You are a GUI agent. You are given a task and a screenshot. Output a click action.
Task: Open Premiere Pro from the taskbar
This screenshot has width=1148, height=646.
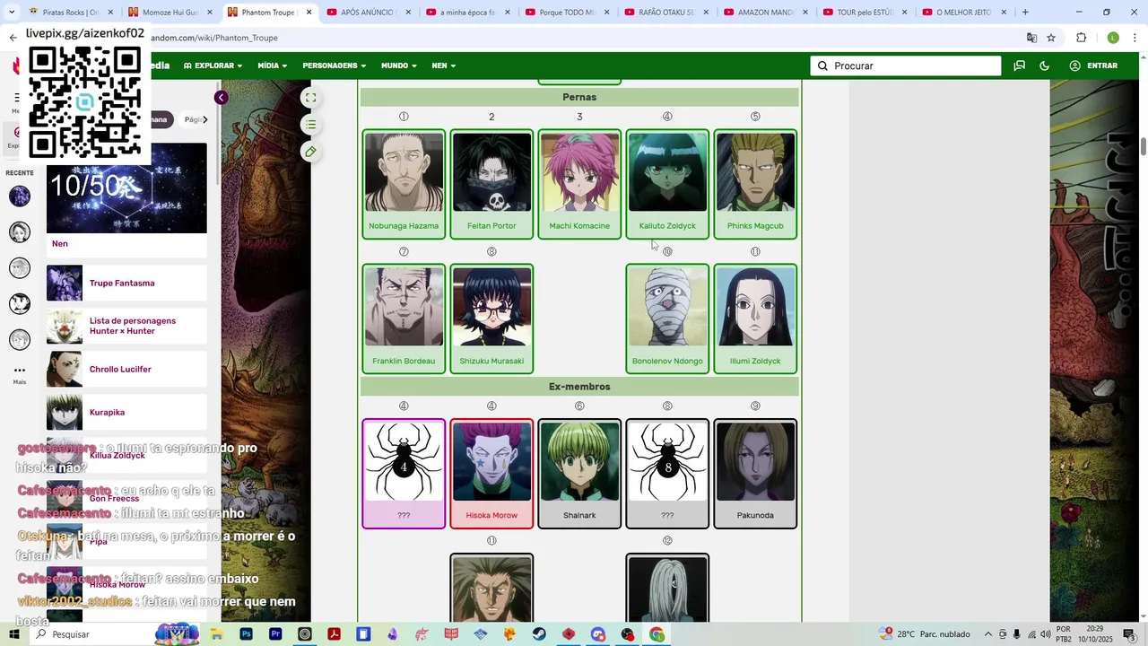click(275, 634)
